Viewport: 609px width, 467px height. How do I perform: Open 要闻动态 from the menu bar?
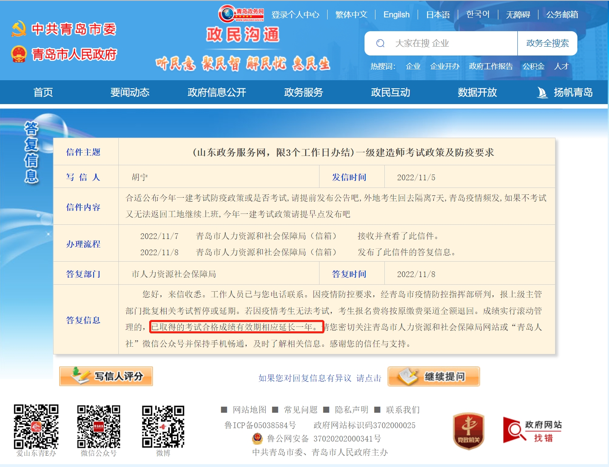pyautogui.click(x=130, y=92)
